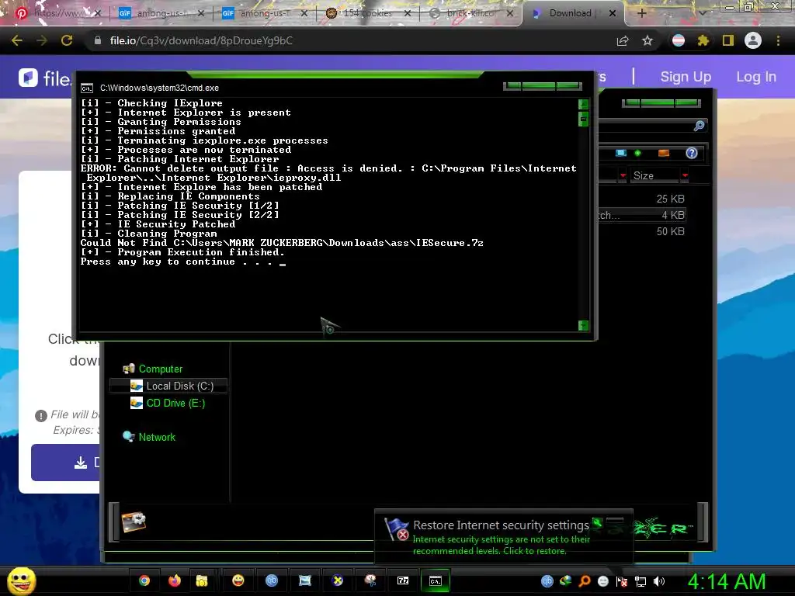The image size is (795, 596).
Task: Click the striped flag extension icon
Action: click(679, 40)
